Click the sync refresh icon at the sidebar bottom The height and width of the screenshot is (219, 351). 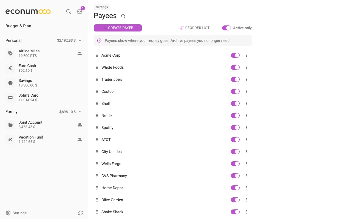point(80,213)
